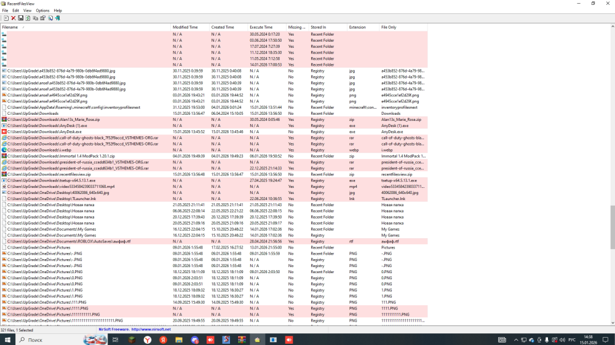The width and height of the screenshot is (615, 345).
Task: Click the microphone tray icon
Action: (547, 340)
